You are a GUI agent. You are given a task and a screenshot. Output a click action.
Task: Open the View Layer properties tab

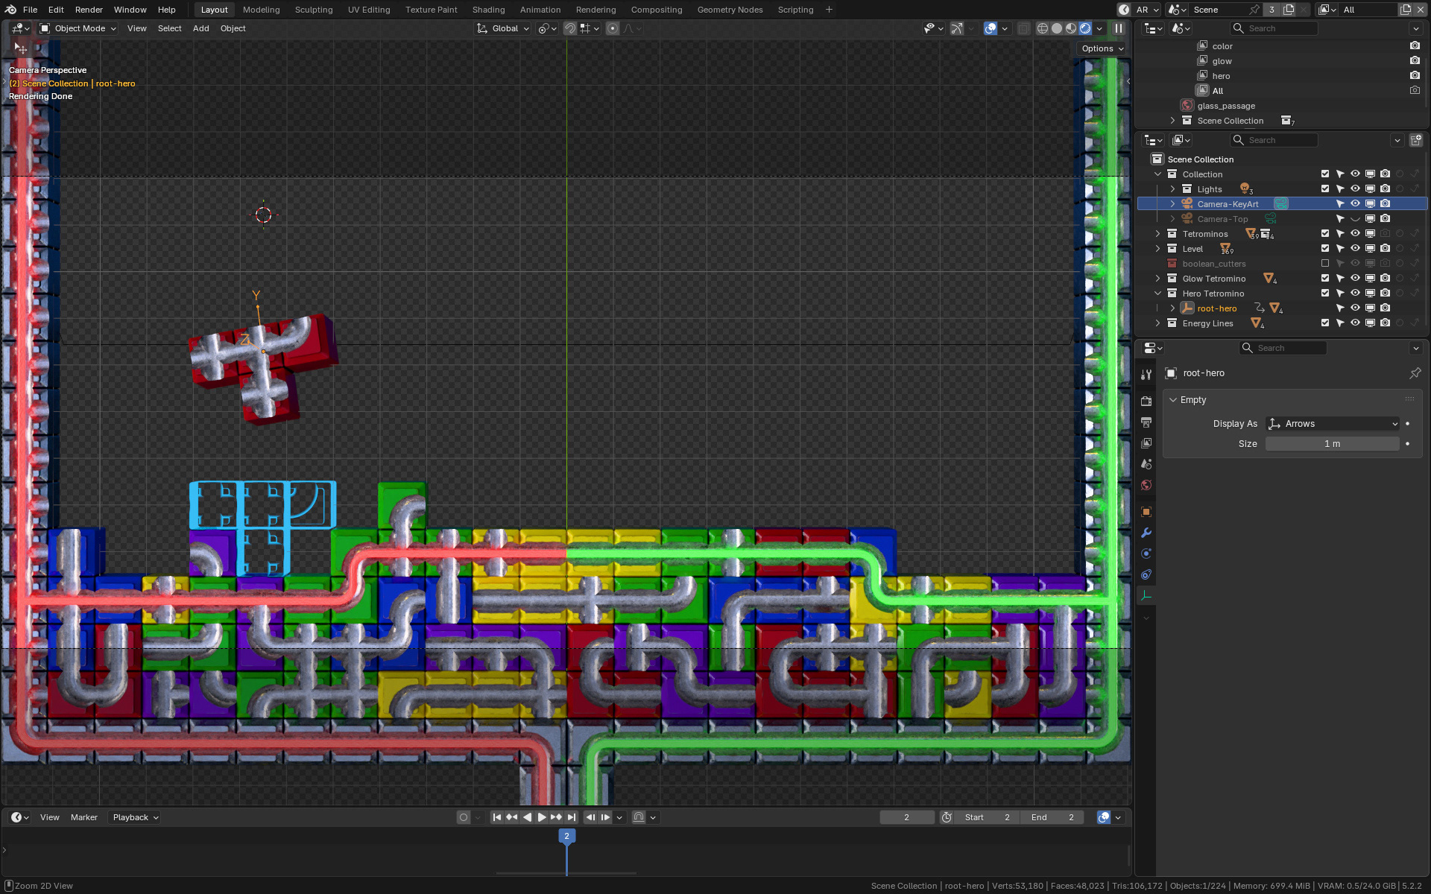click(1146, 443)
